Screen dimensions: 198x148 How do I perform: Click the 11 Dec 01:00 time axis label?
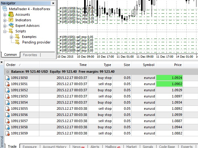(125, 57)
